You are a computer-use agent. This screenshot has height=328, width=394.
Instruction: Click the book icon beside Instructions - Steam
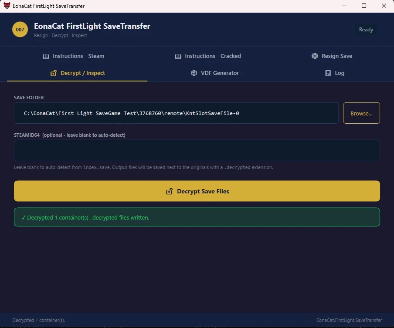pyautogui.click(x=46, y=56)
